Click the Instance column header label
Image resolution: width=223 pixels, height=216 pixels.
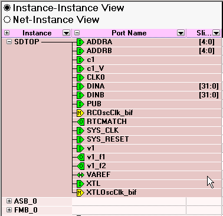click(37, 33)
